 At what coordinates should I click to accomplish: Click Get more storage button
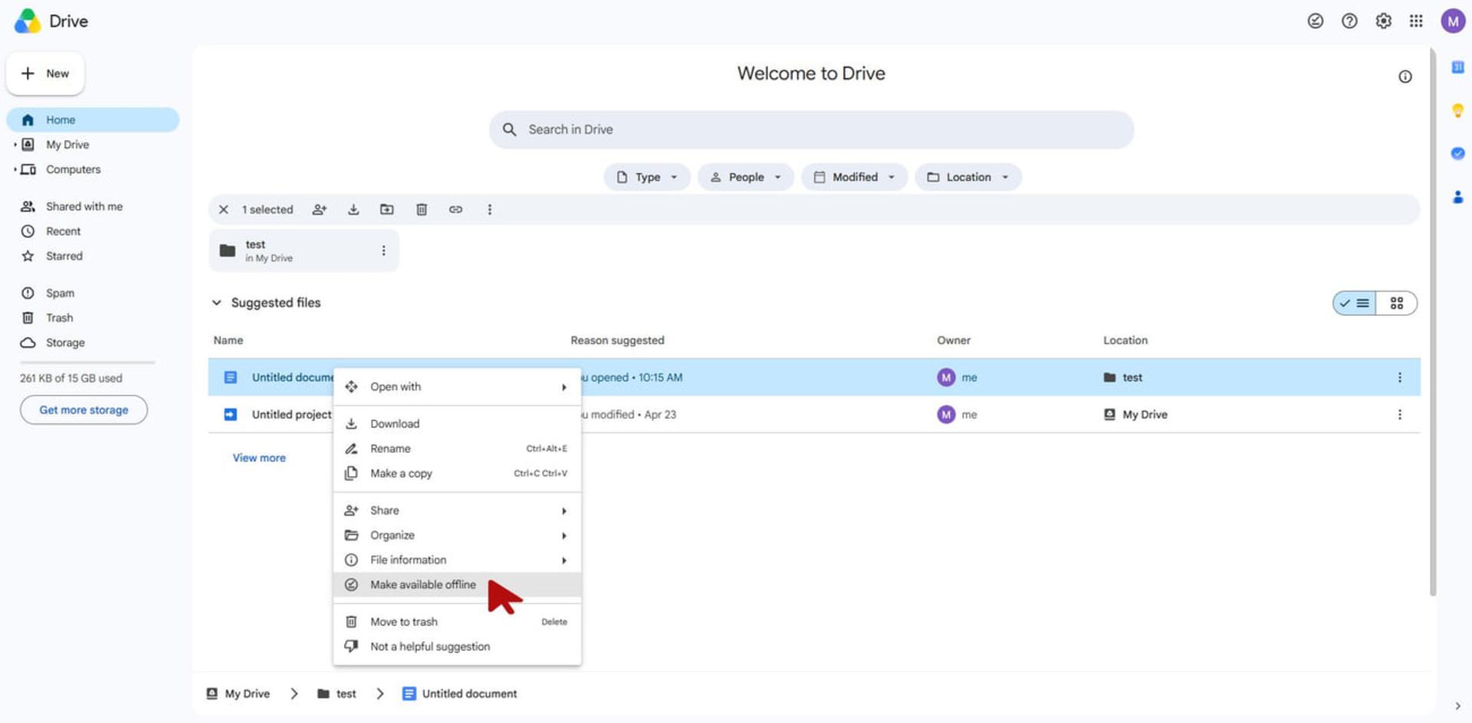[x=84, y=410]
